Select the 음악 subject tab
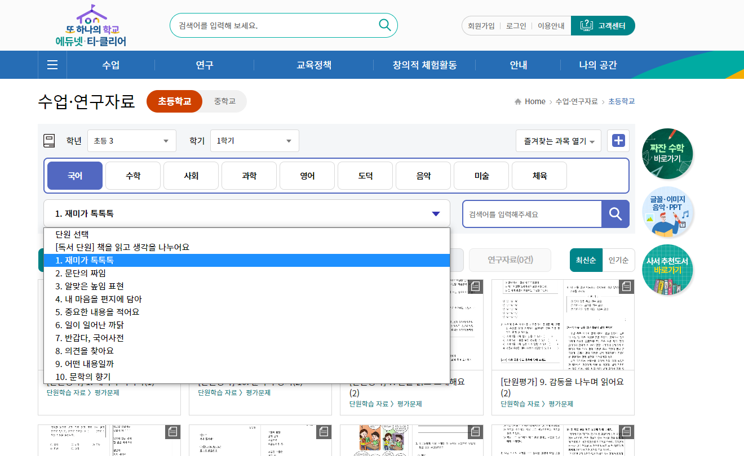 pyautogui.click(x=423, y=176)
